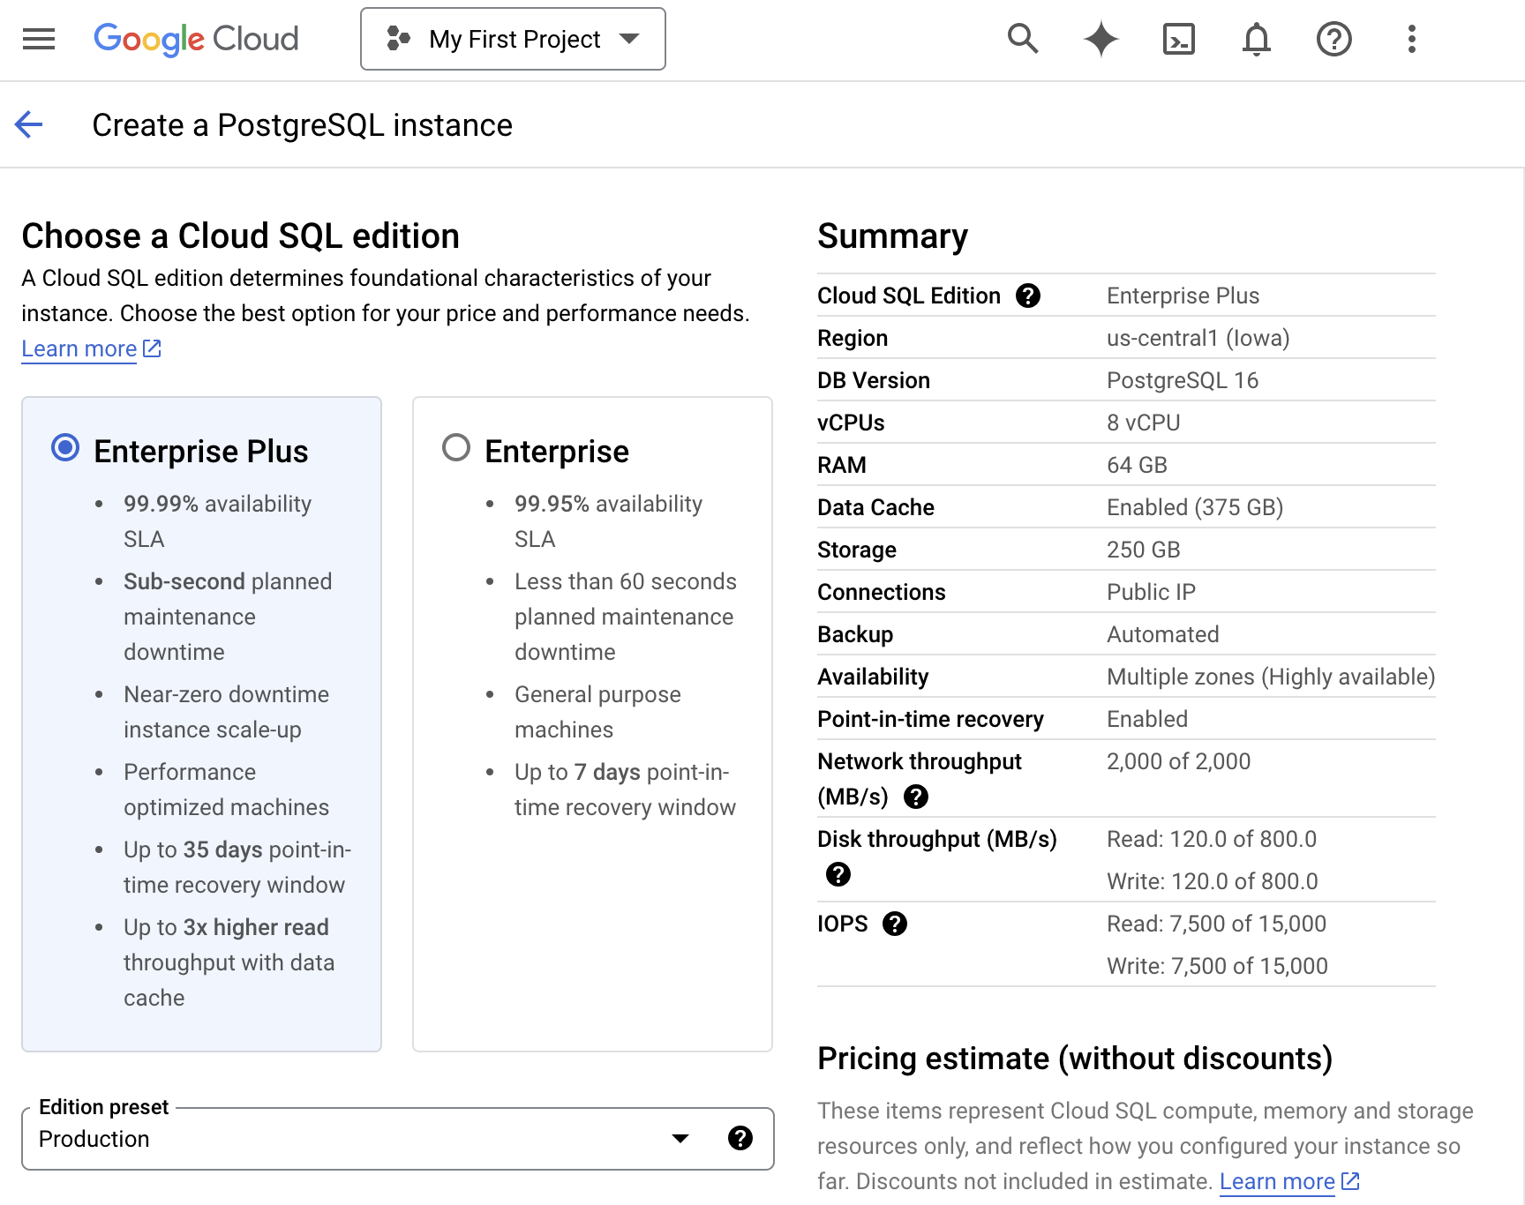Click the 'Less than 60 seconds' maintenance bullet
The height and width of the screenshot is (1205, 1525).
point(626,617)
